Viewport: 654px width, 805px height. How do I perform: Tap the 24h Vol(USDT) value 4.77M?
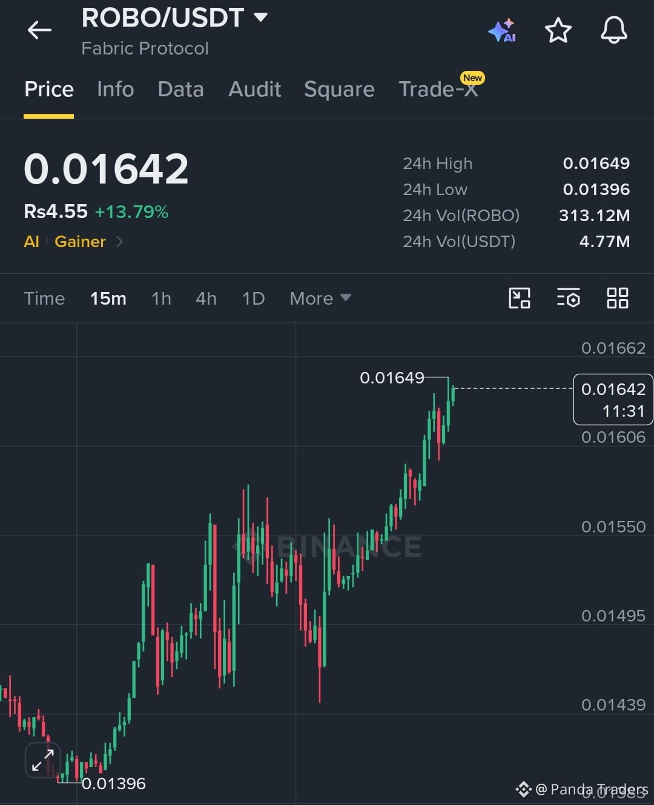604,241
